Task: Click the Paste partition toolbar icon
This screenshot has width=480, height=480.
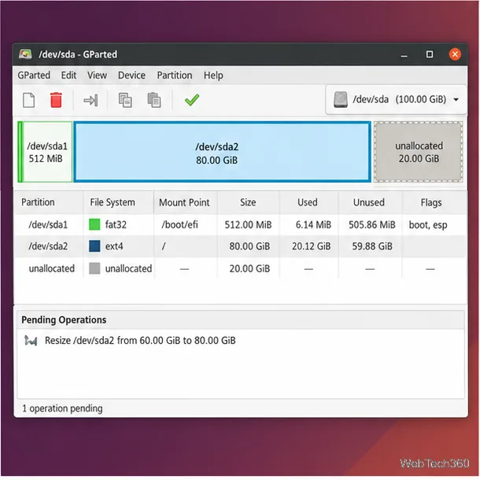Action: tap(154, 100)
